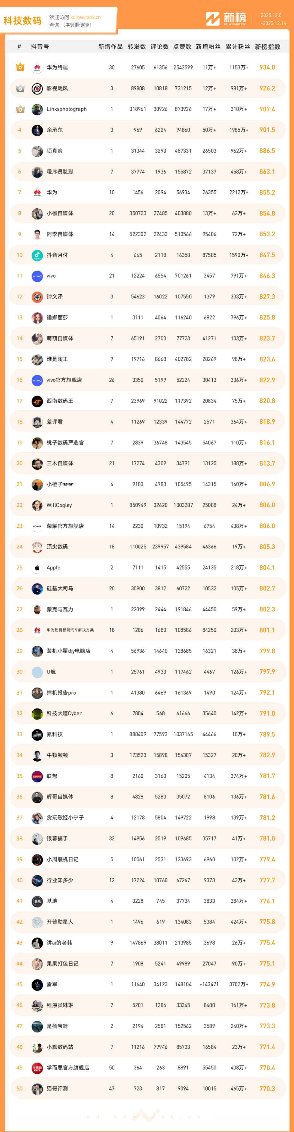The height and width of the screenshot is (1132, 294).
Task: Click the 影视飓风 avatar thumbnail
Action: point(37,88)
